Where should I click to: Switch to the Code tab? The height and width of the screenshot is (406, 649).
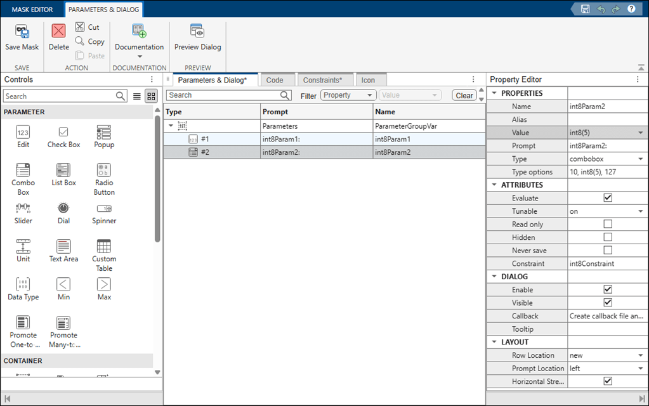(x=275, y=80)
